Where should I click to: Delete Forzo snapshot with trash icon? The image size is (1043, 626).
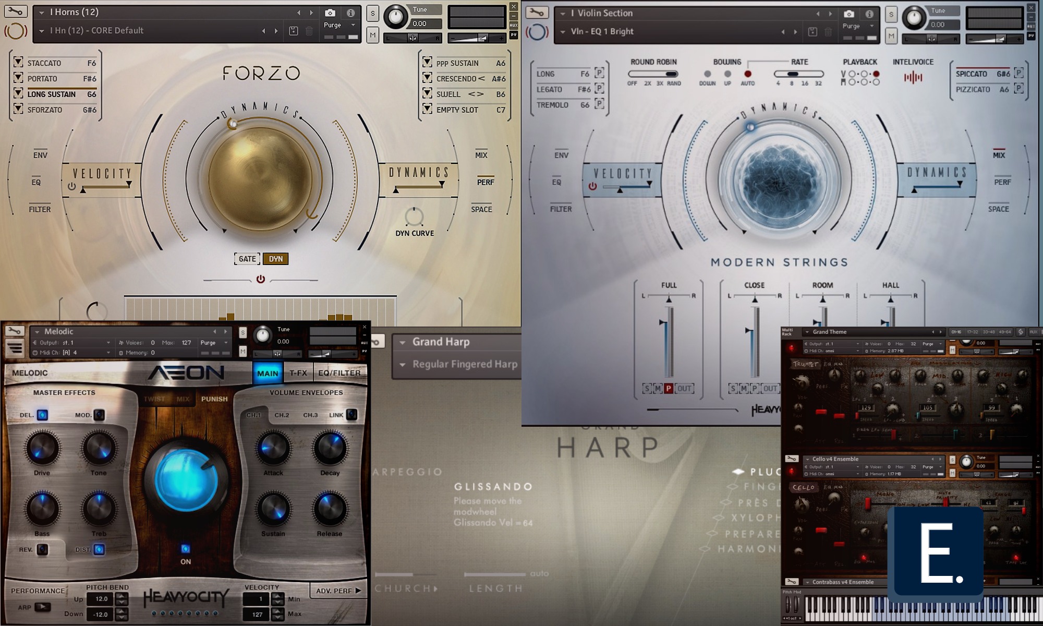pyautogui.click(x=309, y=31)
